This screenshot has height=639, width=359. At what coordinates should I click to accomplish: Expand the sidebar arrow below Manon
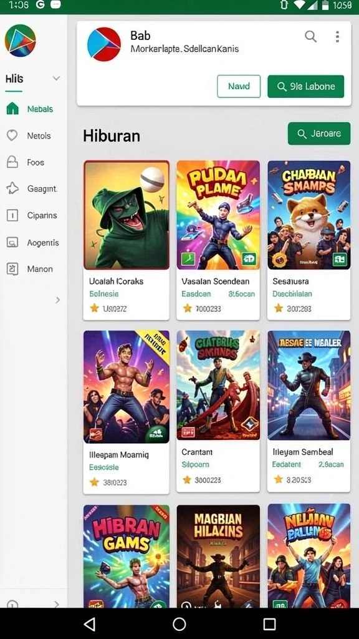click(x=58, y=300)
